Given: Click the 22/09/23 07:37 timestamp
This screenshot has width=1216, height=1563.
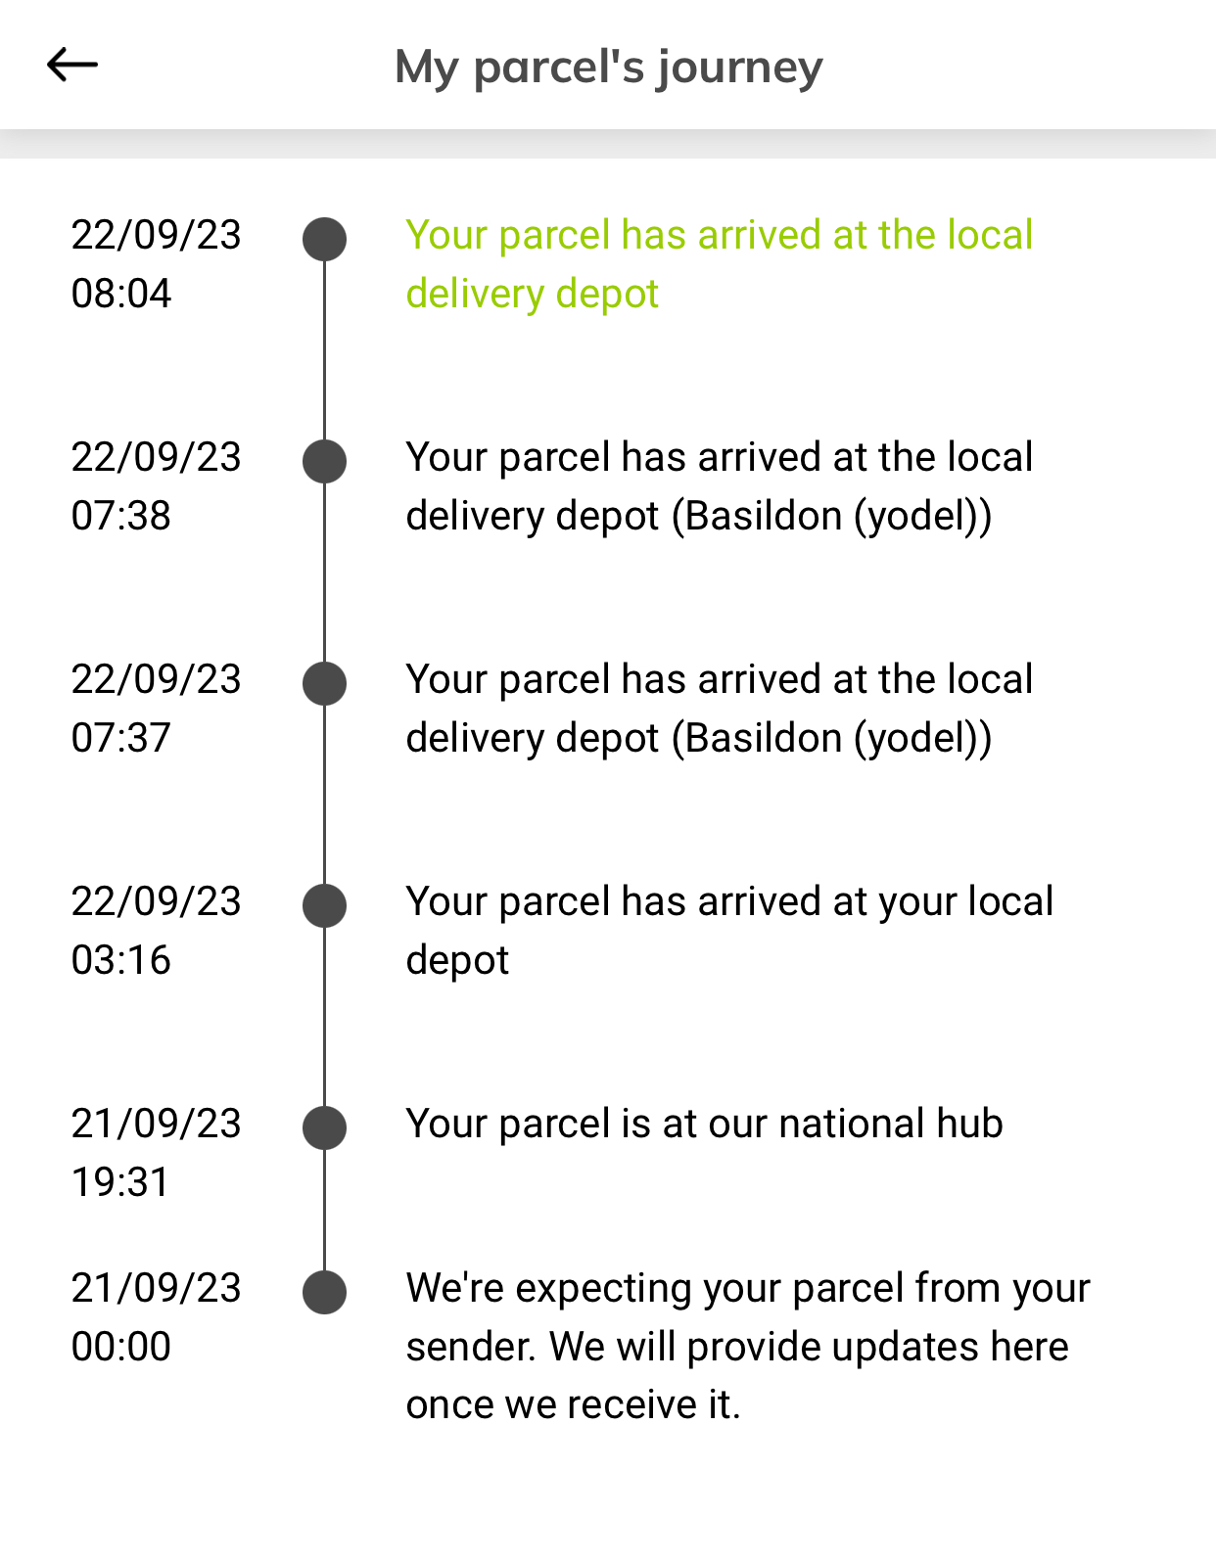Looking at the screenshot, I should click(156, 709).
